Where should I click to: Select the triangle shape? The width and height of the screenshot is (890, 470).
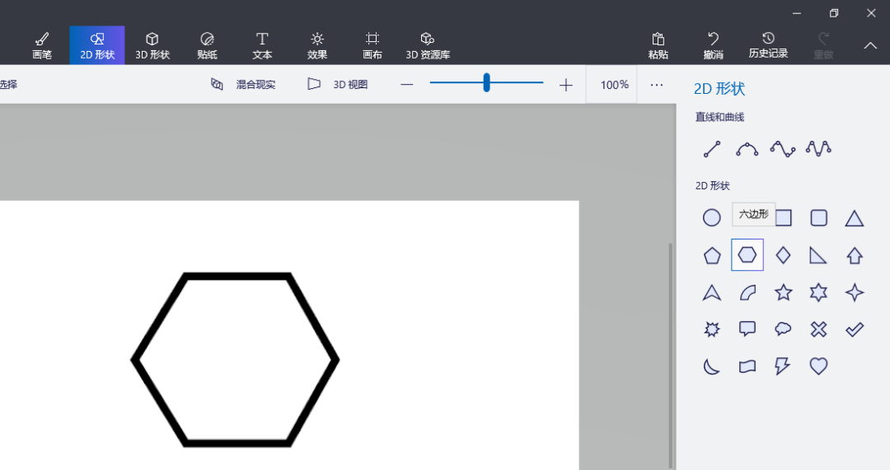tap(855, 218)
